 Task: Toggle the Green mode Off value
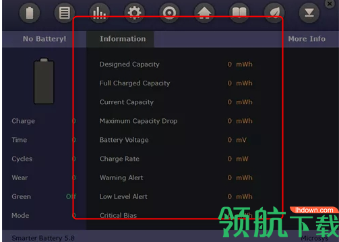[x=71, y=196]
